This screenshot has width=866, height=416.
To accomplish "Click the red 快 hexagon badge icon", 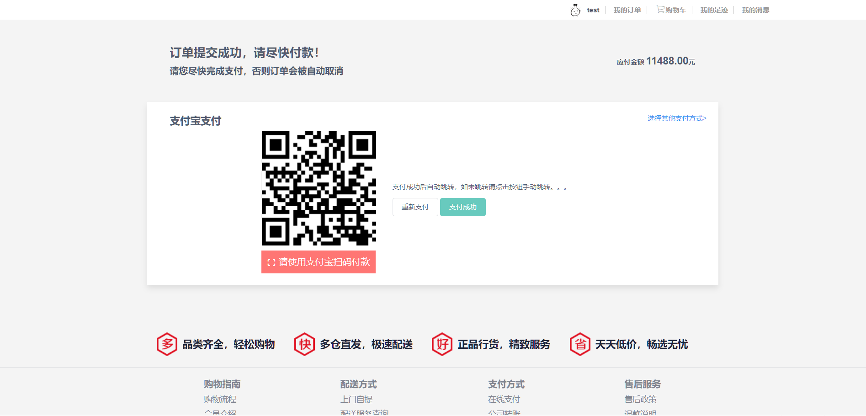I will click(x=305, y=344).
